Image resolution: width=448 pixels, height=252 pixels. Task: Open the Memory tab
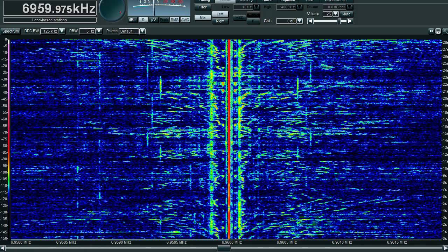pos(246,1)
